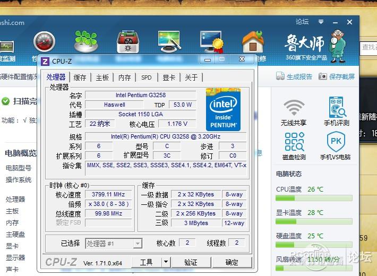The width and height of the screenshot is (377, 276).
Task: Click the 倍频 value x 38.0 ( 8 - 38 )
Action: (108, 204)
